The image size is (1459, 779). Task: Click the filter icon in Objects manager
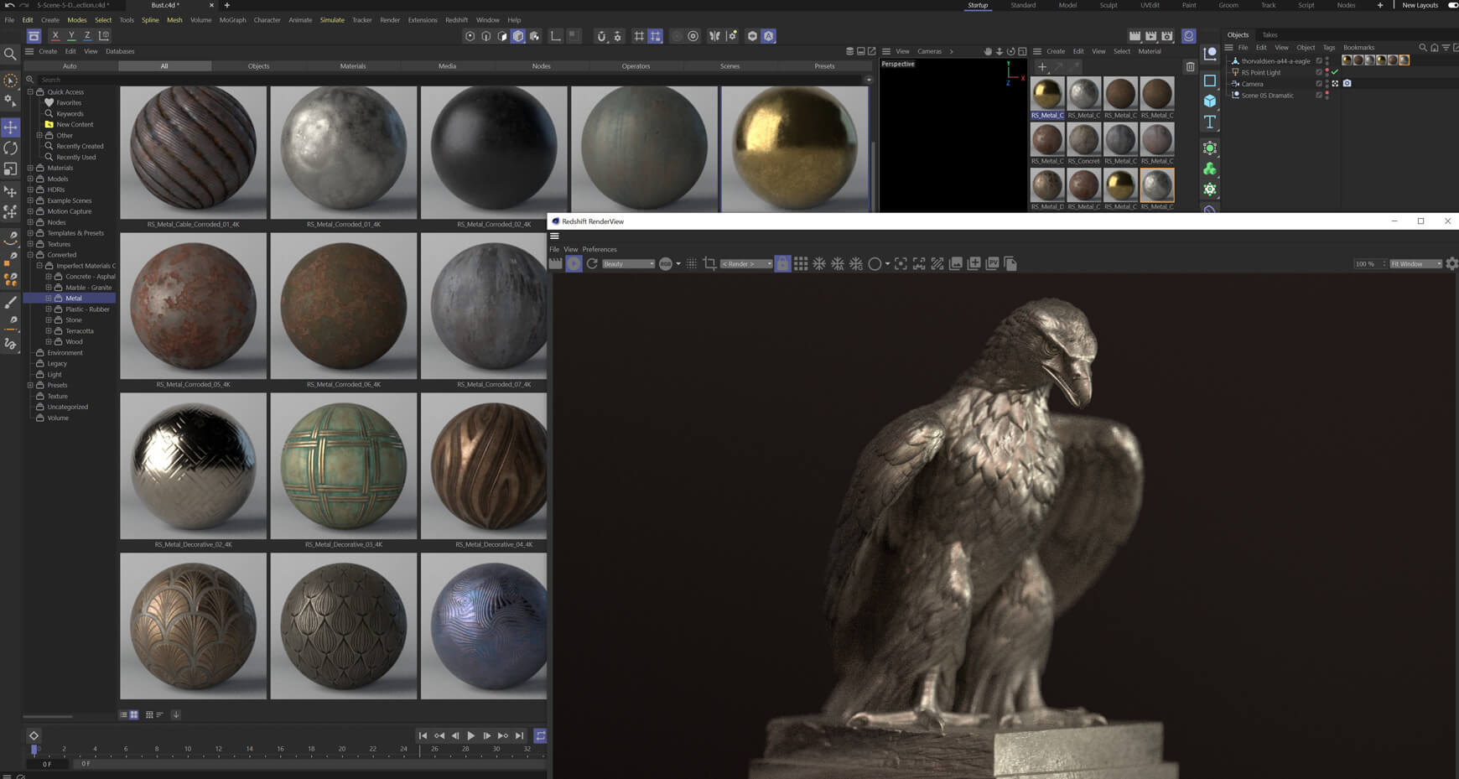(x=1446, y=48)
